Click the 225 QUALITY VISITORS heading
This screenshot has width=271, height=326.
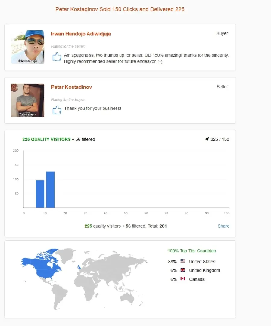point(46,139)
